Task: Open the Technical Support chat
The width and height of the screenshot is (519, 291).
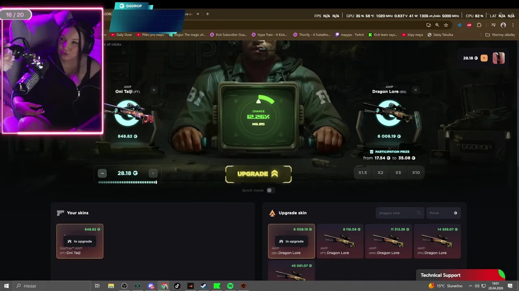Action: pyautogui.click(x=460, y=275)
